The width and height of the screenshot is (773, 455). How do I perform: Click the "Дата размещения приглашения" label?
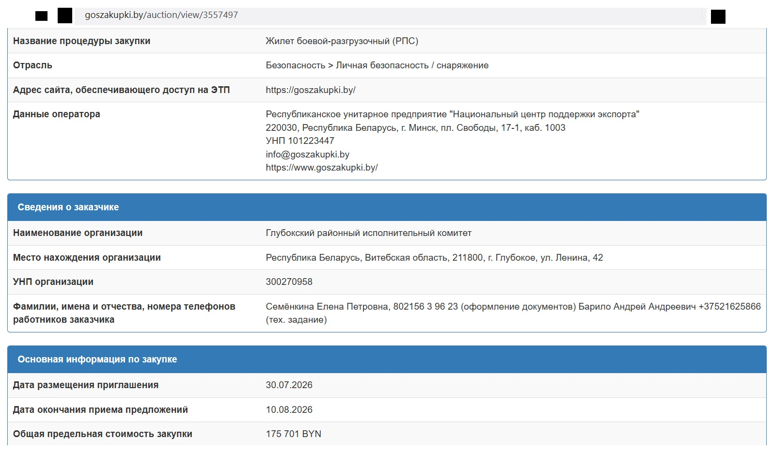click(x=86, y=385)
